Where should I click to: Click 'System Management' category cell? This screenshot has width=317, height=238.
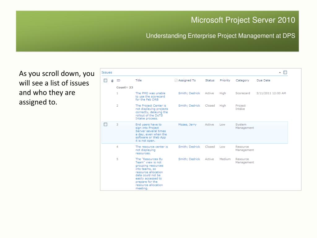click(x=245, y=126)
